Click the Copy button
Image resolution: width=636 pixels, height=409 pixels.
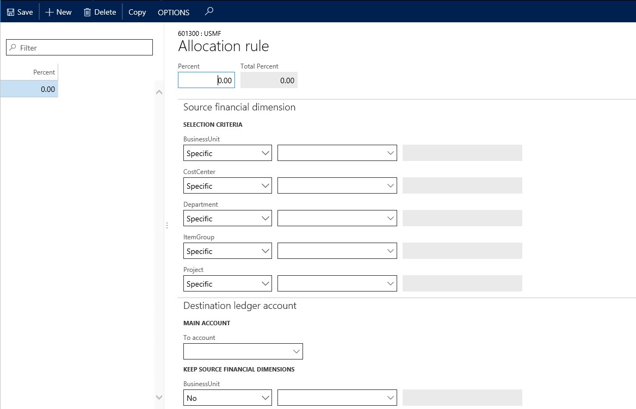click(x=137, y=12)
